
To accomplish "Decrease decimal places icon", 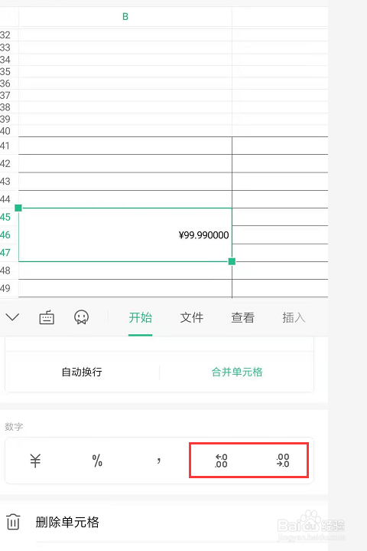I will click(283, 461).
